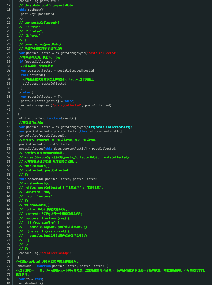This screenshot has width=212, height=285.
Task: Click the comment '// icon: "success"'
Action: [36, 196]
